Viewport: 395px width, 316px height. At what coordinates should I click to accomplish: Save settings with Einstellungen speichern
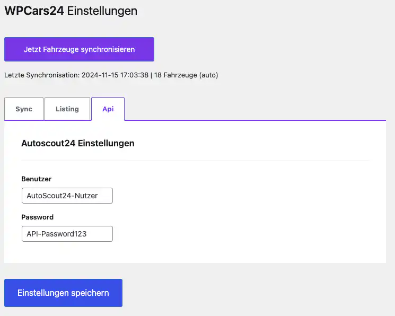[63, 293]
